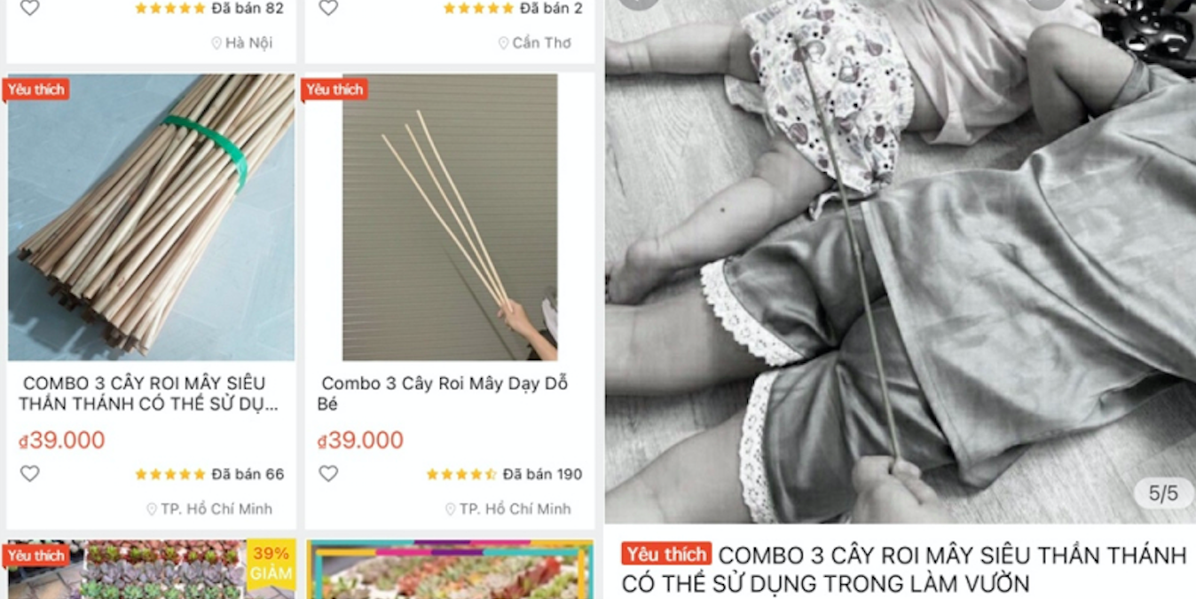Image resolution: width=1196 pixels, height=599 pixels.
Task: Click Yêu thích tag in product detail title
Action: [666, 555]
